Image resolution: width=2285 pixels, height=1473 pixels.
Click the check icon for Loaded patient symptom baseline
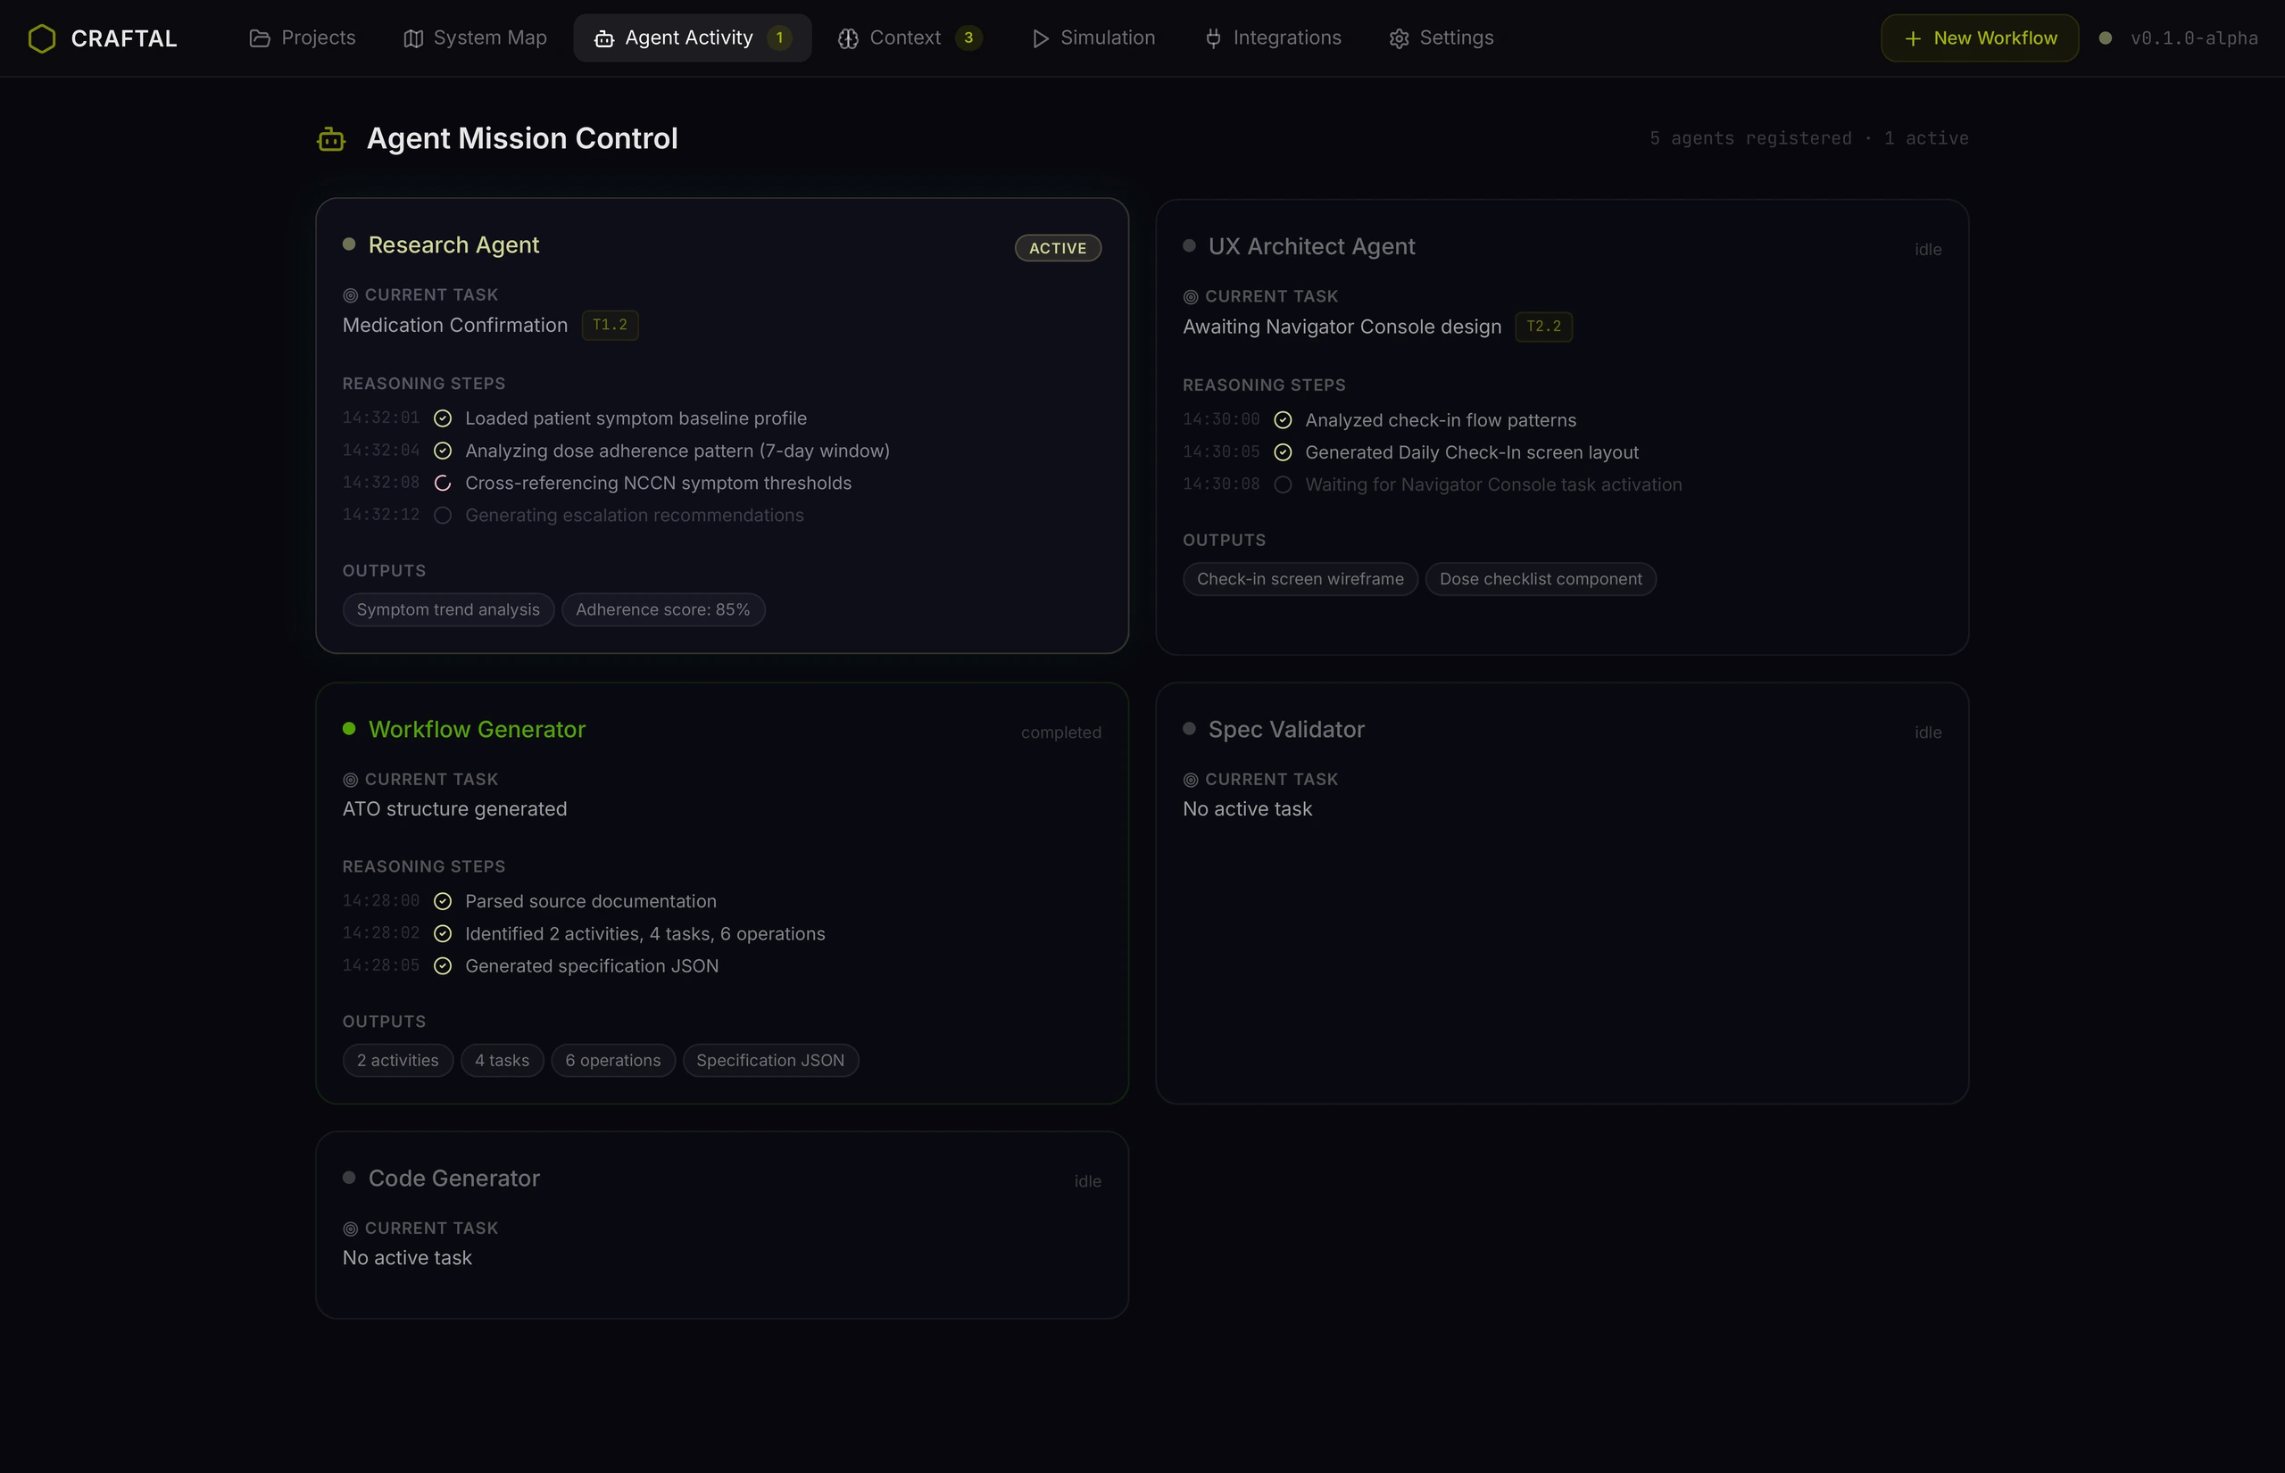click(443, 418)
